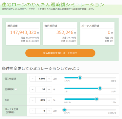Screen dimensions: 122x119
Task: Focus the 返済期間 input showing 35
Action: pos(41,89)
